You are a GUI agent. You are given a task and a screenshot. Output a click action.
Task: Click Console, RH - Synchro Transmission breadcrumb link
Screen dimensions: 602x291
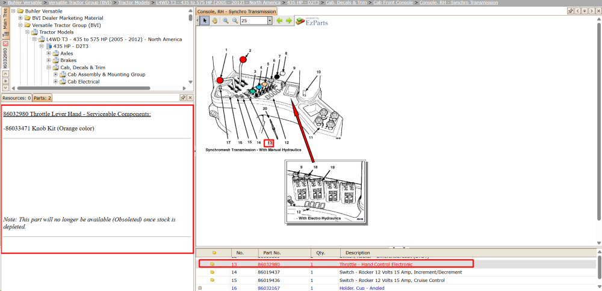pyautogui.click(x=459, y=2)
